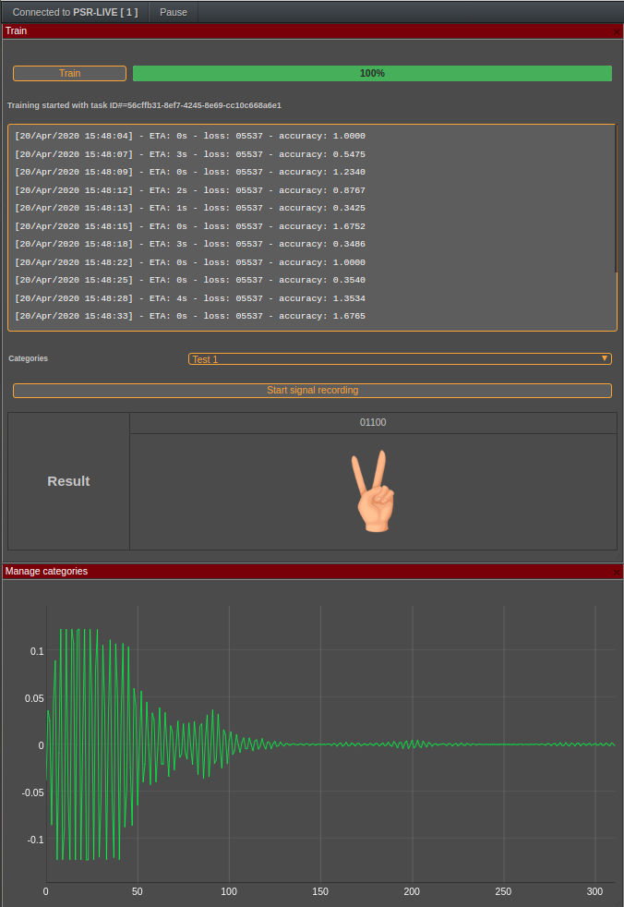Viewport: 624px width, 907px height.
Task: Select the last log entry at 15:48:33
Action: pyautogui.click(x=189, y=316)
